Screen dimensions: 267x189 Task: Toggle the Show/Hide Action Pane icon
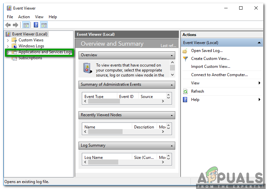coord(44,25)
